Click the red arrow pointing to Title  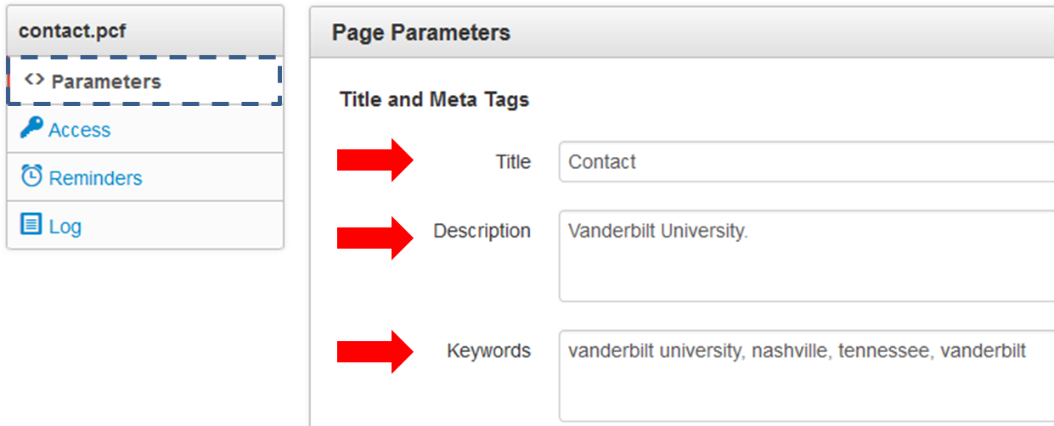coord(375,160)
